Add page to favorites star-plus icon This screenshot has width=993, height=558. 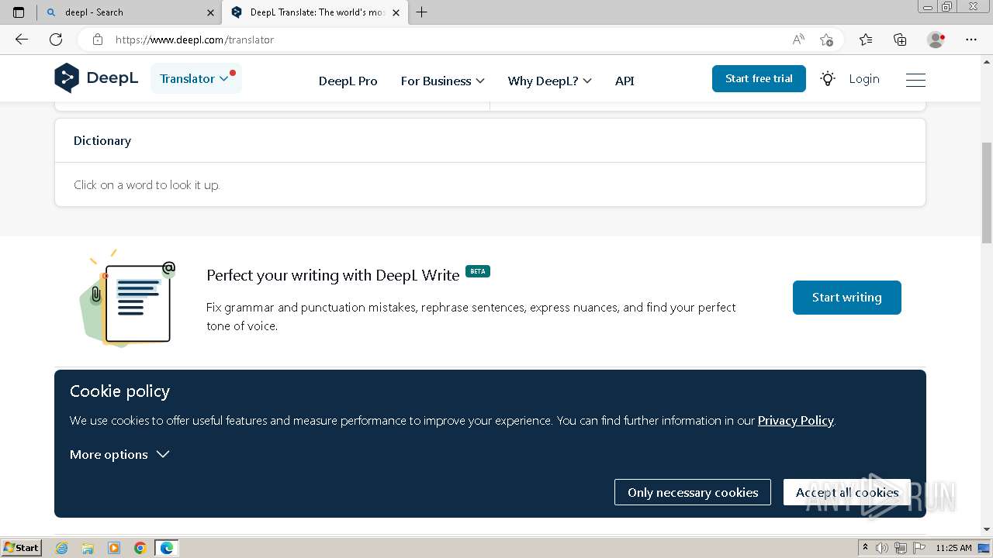pos(826,40)
